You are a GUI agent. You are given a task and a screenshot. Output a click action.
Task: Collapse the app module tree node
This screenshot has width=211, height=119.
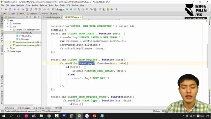pos(5,20)
